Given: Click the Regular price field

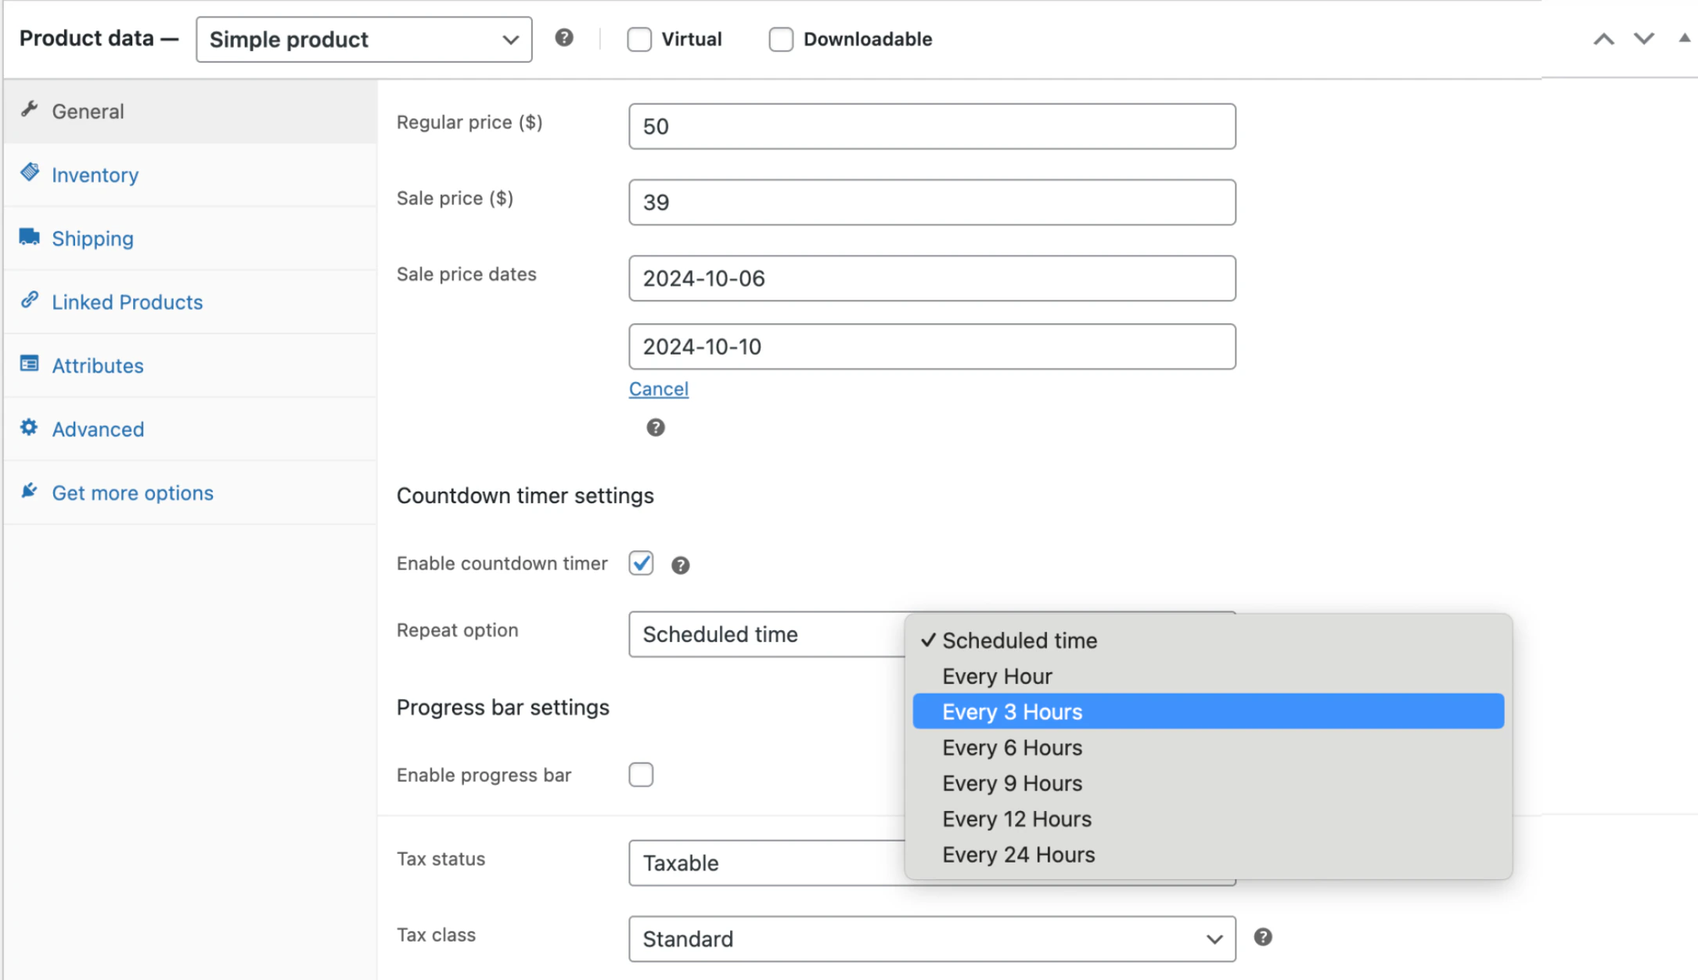Looking at the screenshot, I should [932, 126].
